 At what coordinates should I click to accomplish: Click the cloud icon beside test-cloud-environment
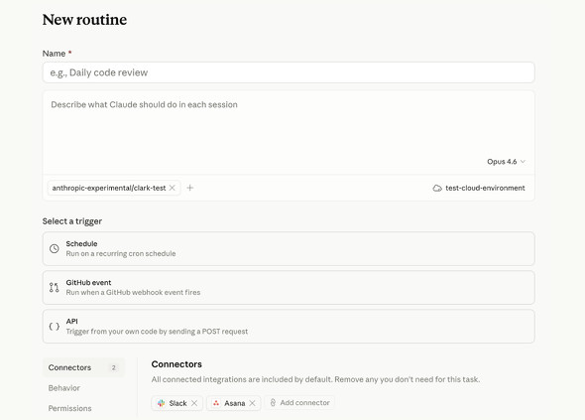(437, 188)
